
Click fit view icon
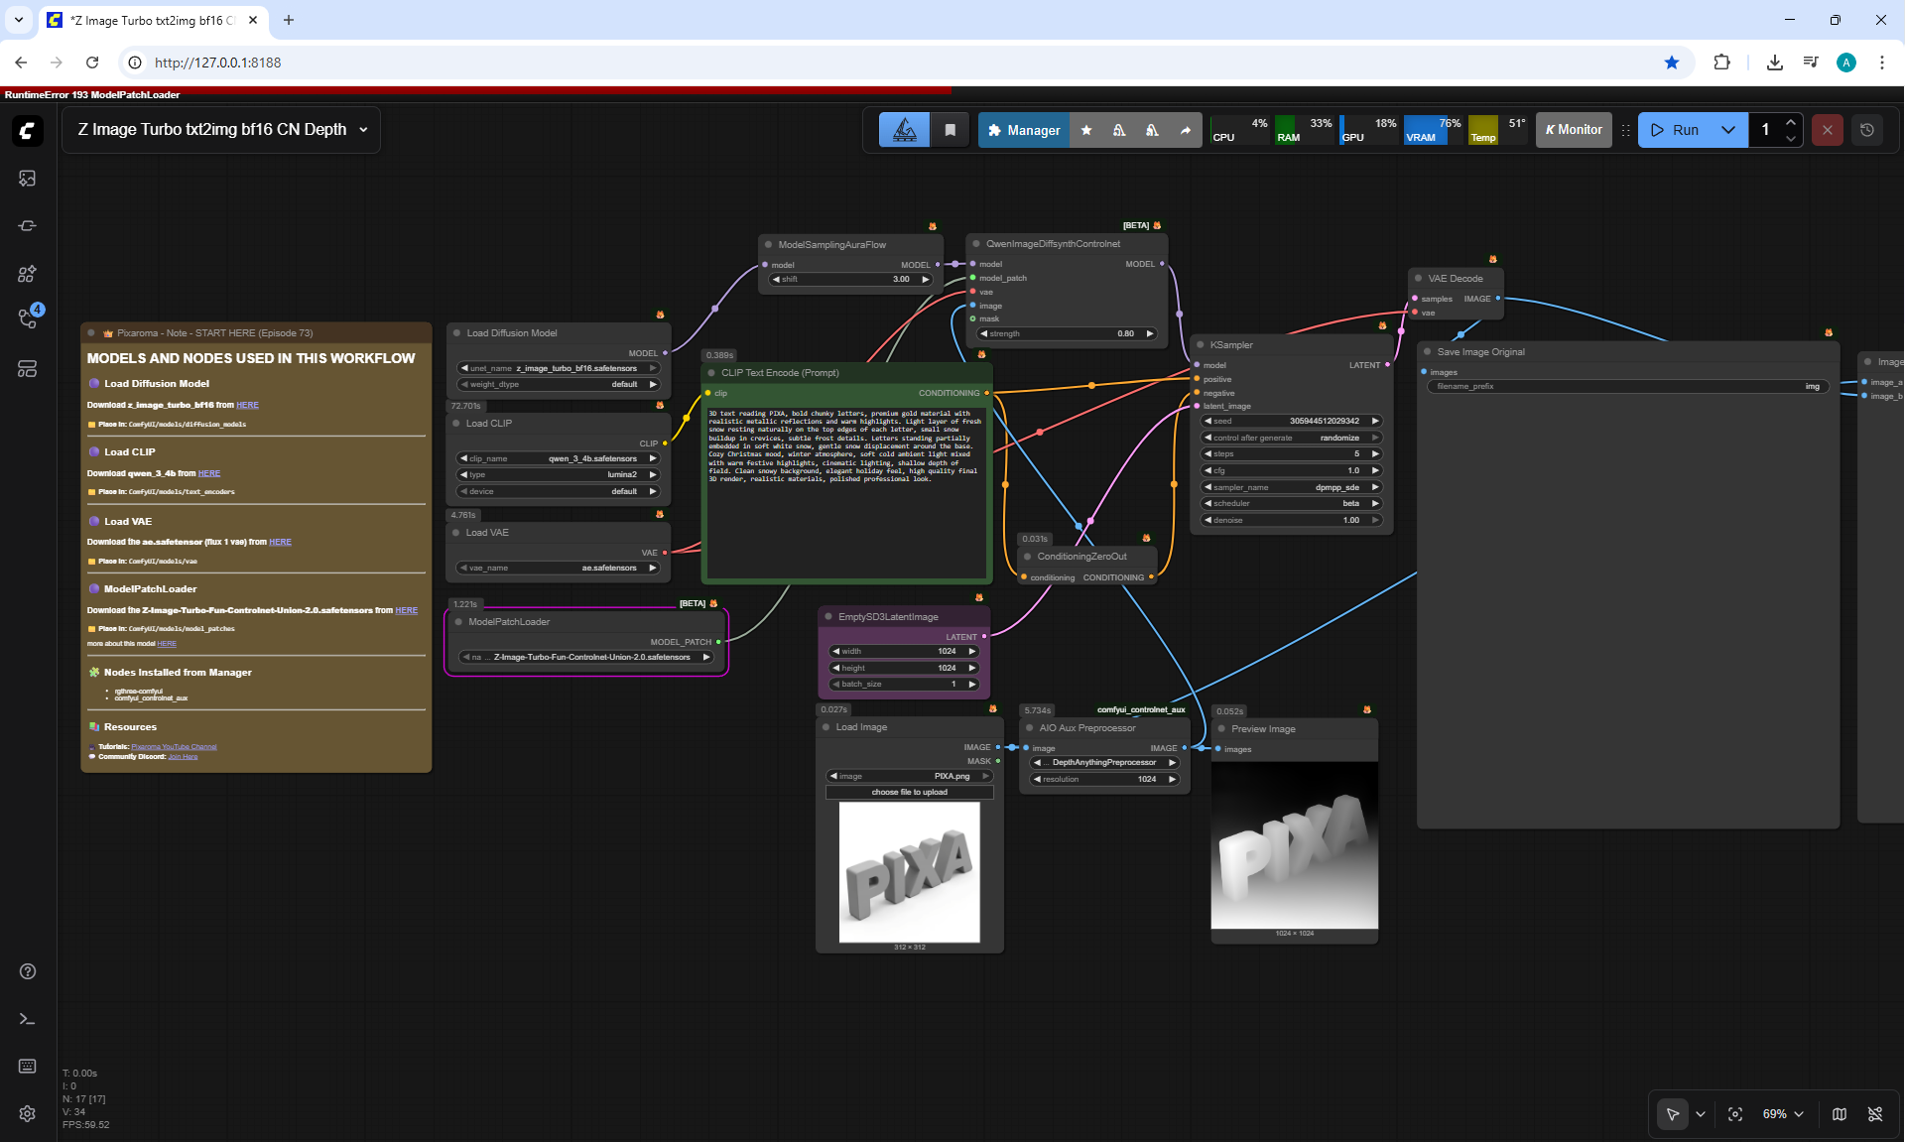pos(1735,1114)
